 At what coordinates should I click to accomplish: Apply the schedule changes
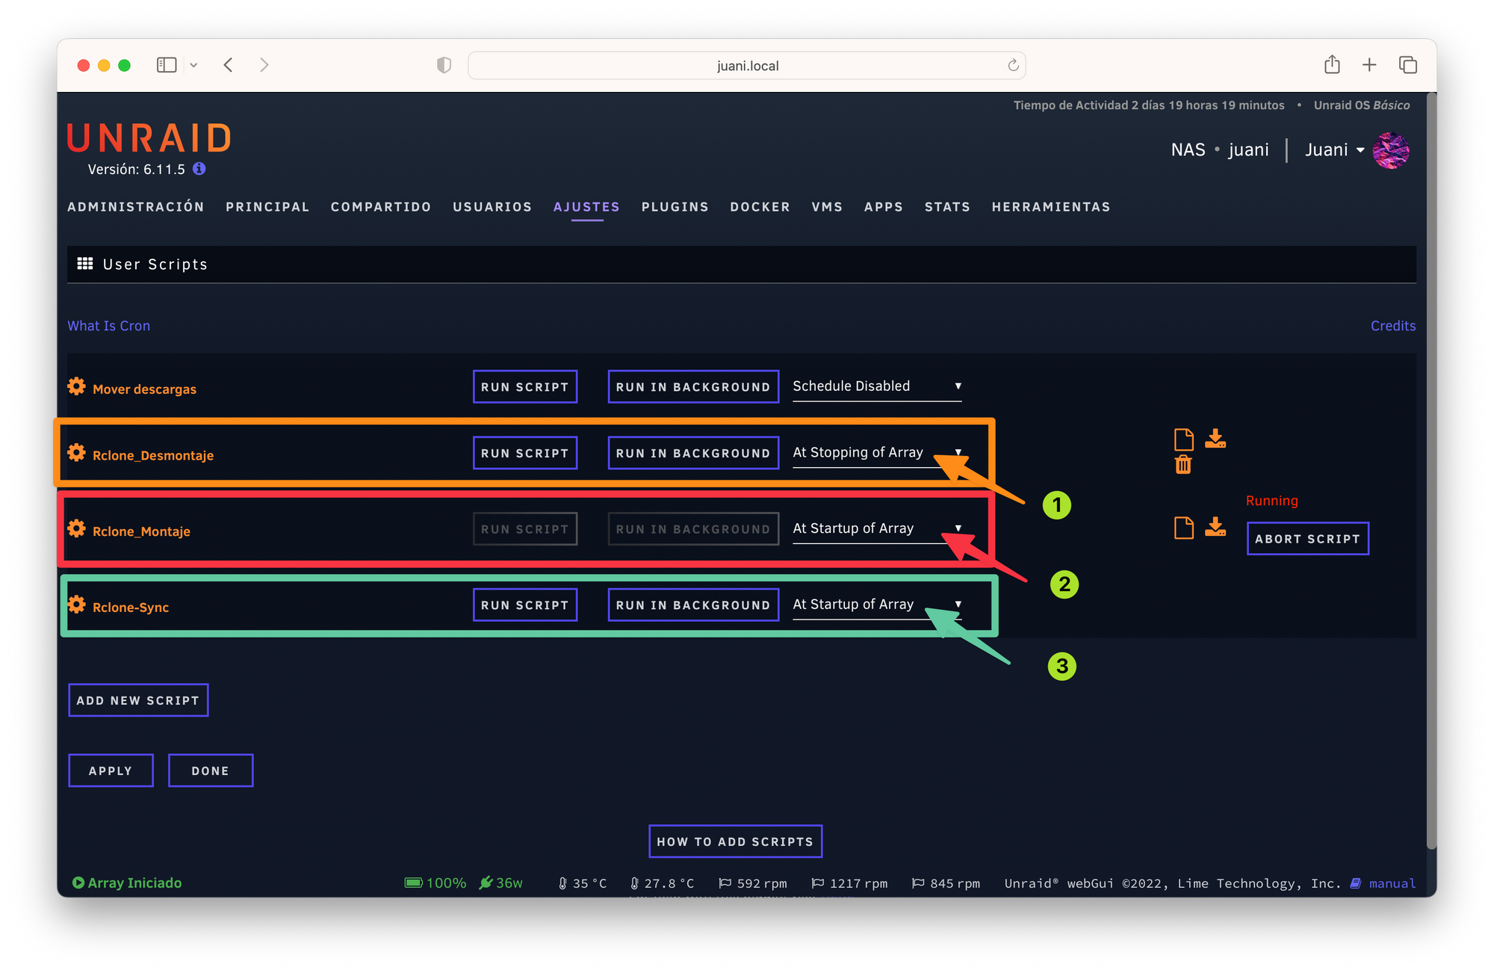pos(111,770)
